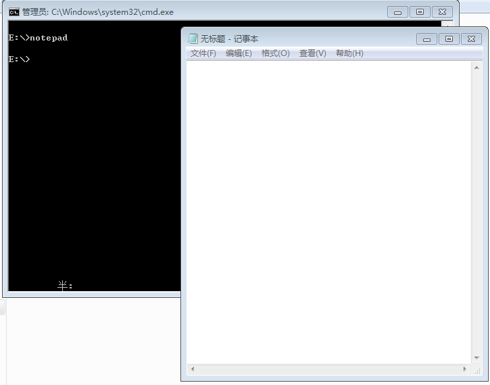
Task: Click the Notepad icon in its title bar
Action: point(193,38)
